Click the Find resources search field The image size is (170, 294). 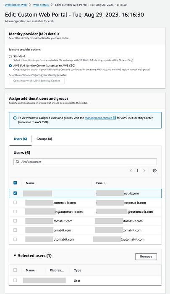85,162
